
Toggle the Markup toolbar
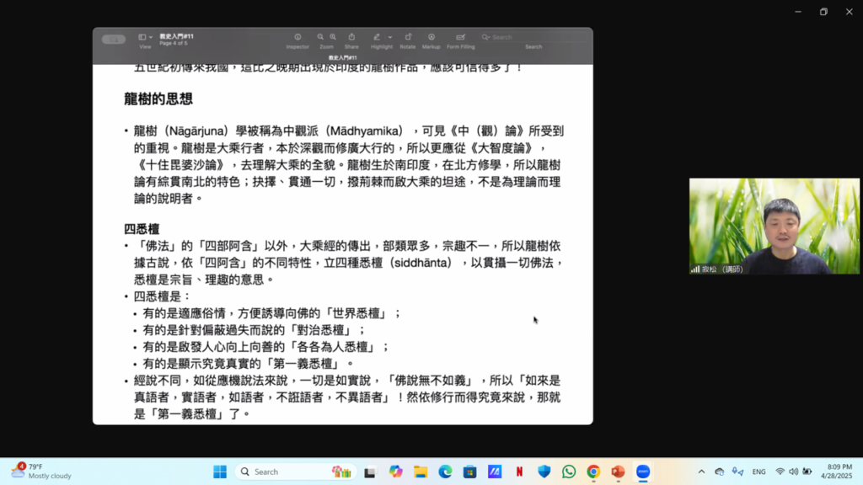pyautogui.click(x=431, y=37)
